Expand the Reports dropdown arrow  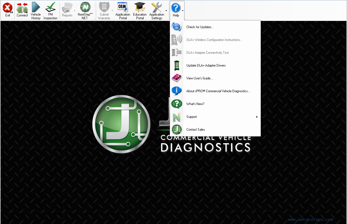point(74,11)
